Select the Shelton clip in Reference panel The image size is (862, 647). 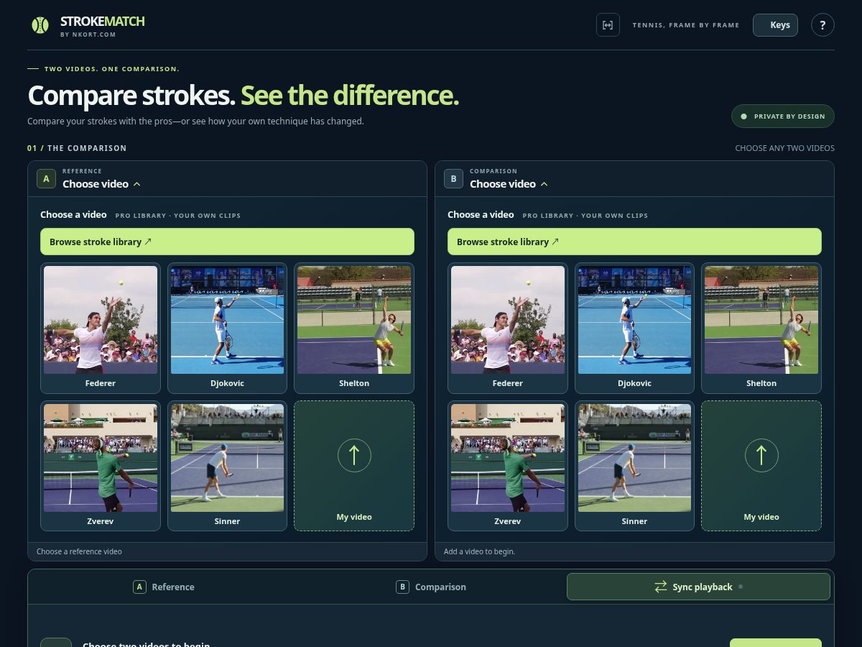pyautogui.click(x=354, y=329)
